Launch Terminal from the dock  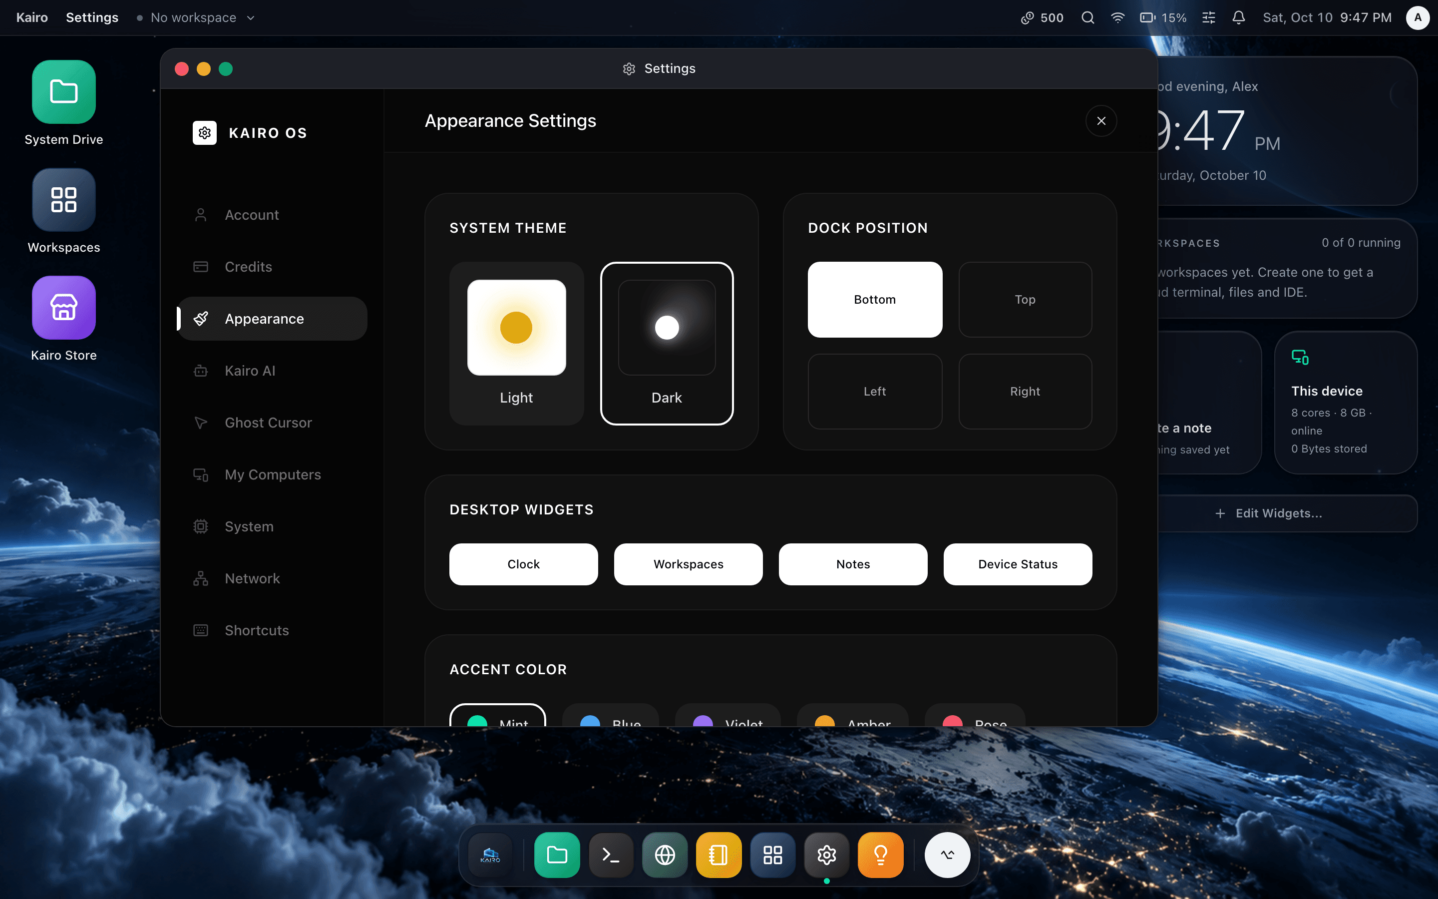[611, 855]
